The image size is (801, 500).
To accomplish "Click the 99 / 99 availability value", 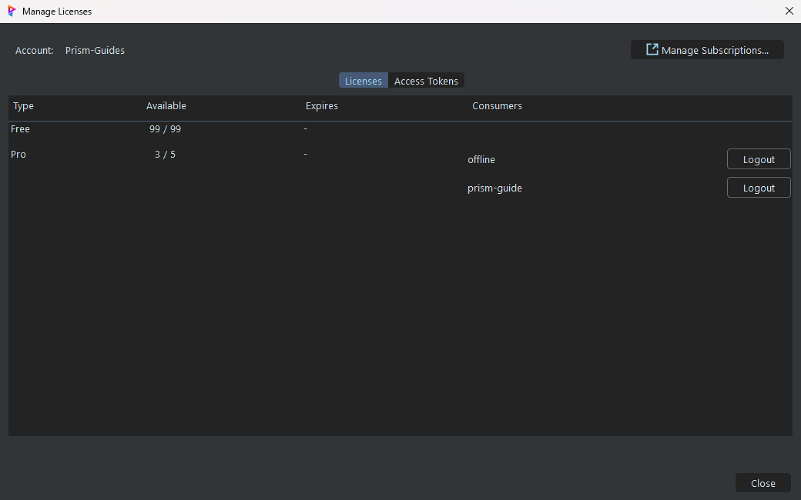I will pos(165,129).
